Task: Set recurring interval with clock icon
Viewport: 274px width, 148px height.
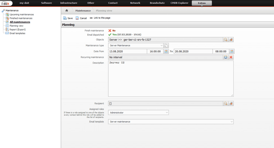Action: click(x=226, y=57)
